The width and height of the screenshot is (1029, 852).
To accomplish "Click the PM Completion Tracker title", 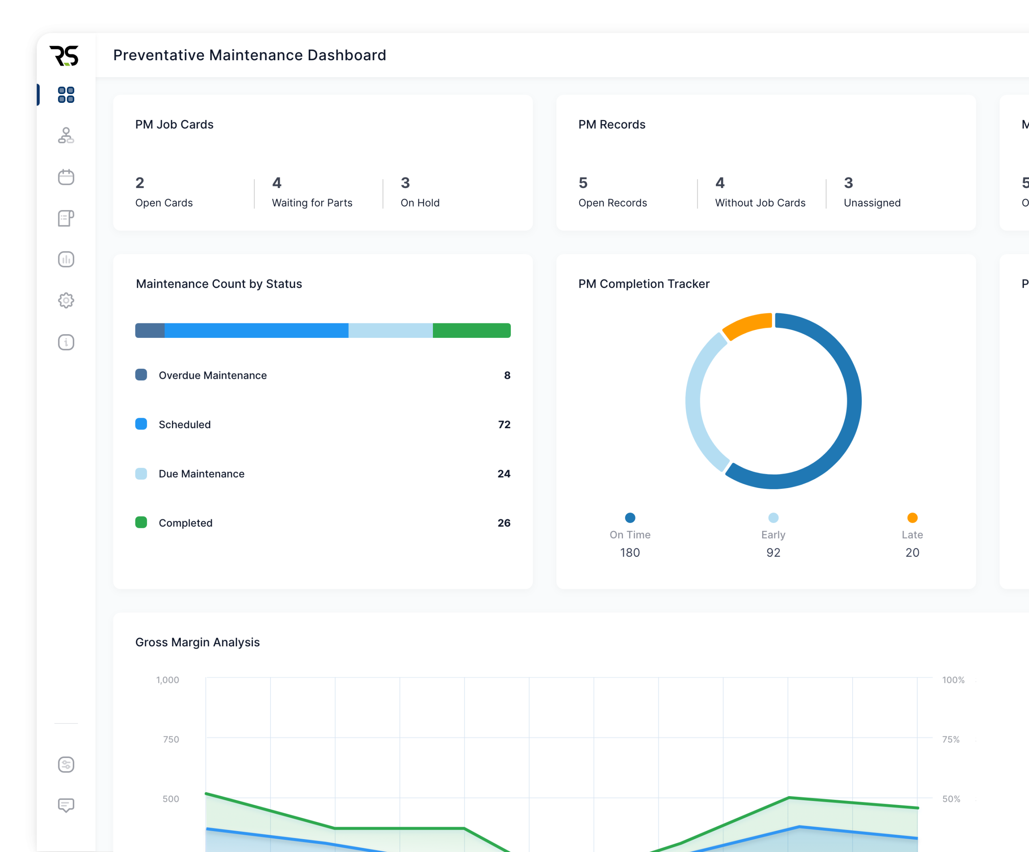I will [x=644, y=284].
